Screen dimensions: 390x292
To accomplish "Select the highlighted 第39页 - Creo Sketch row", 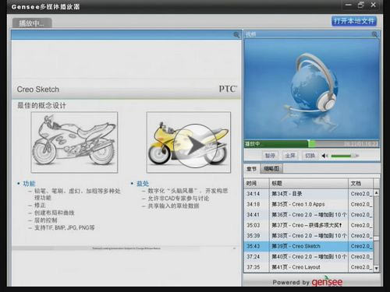I will click(309, 246).
